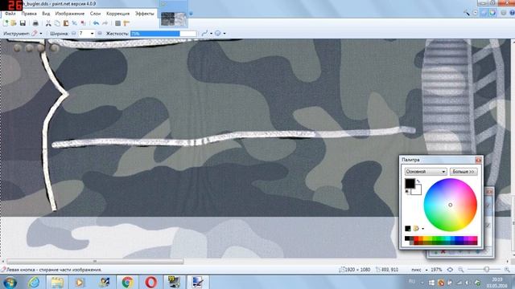Zoom out with the minus magnifier icon
This screenshot has width=515, height=289.
[x=461, y=270]
